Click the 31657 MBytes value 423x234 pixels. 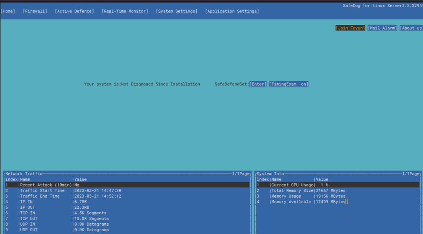pyautogui.click(x=331, y=191)
